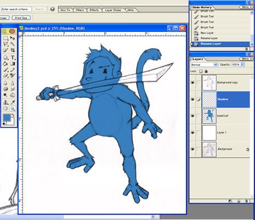Delete history state with trash icon
The image size is (255, 220).
click(x=246, y=49)
